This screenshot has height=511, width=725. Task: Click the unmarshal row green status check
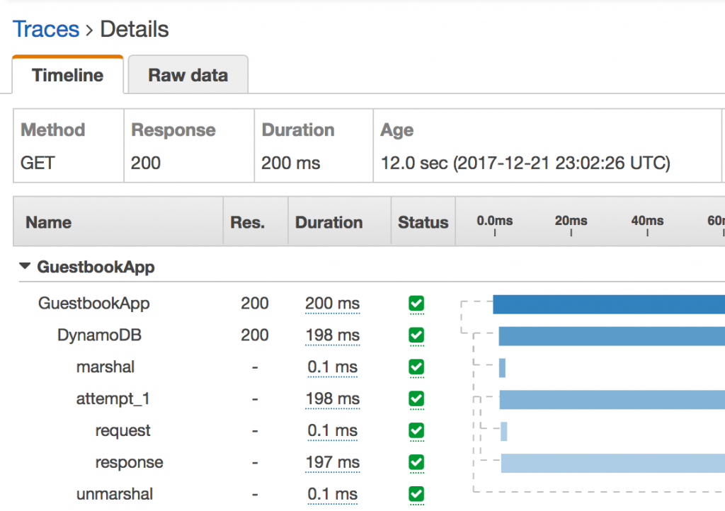coord(416,494)
